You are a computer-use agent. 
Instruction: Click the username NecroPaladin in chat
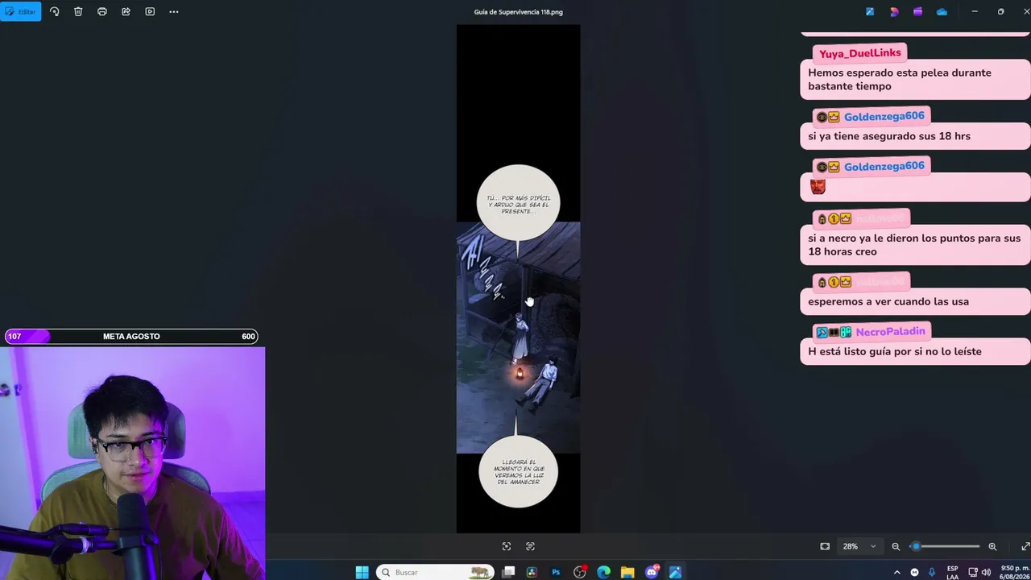pyautogui.click(x=890, y=332)
